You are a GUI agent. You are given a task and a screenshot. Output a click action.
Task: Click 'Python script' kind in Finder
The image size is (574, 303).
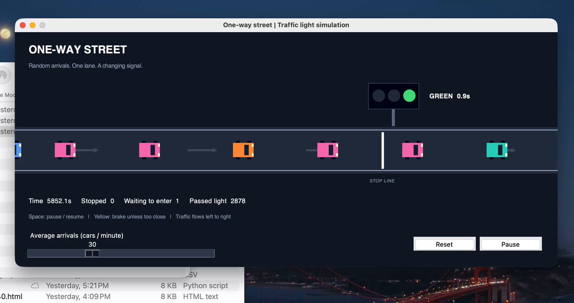pyautogui.click(x=206, y=286)
